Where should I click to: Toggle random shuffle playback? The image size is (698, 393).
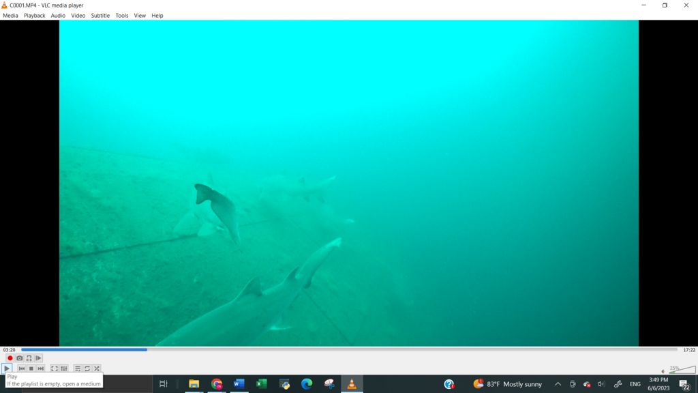click(97, 368)
